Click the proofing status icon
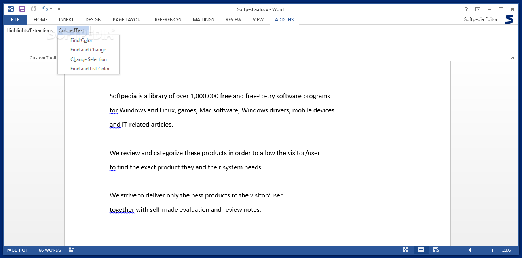The image size is (522, 258). pyautogui.click(x=72, y=250)
